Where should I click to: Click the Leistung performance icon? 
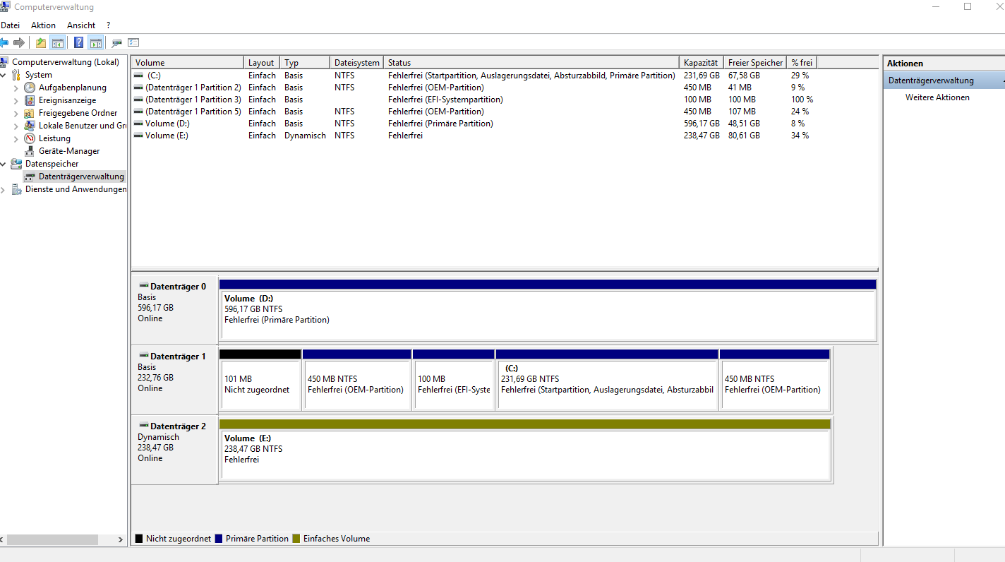[30, 138]
